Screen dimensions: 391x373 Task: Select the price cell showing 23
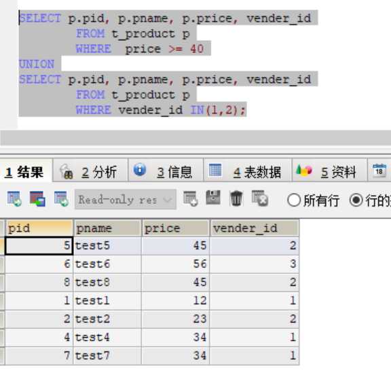click(175, 319)
